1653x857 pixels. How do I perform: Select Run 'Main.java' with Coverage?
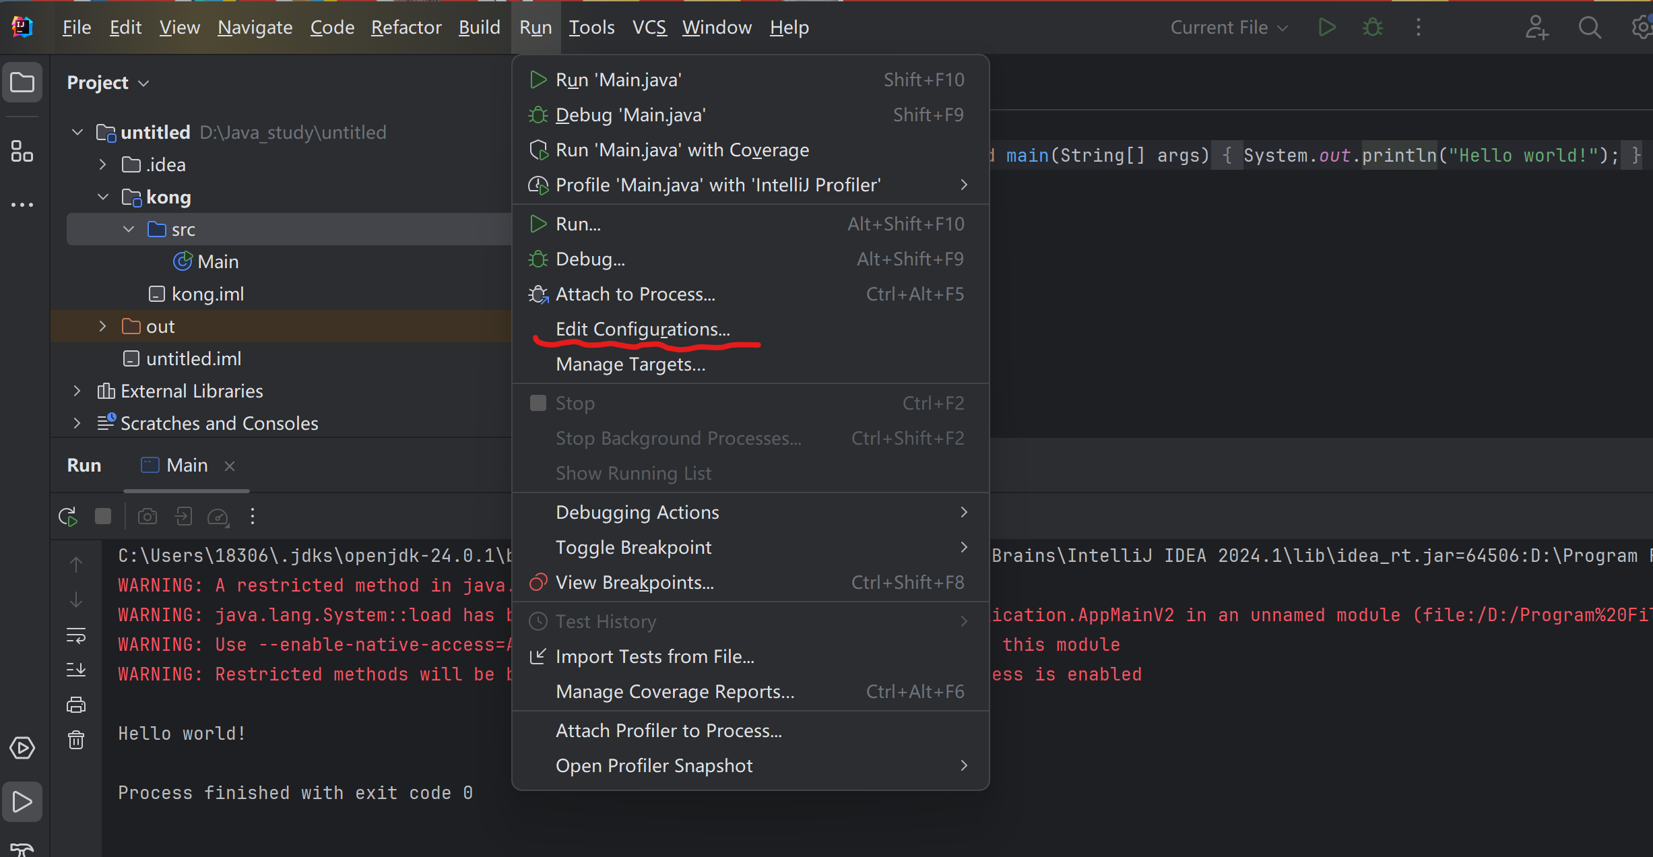pos(750,150)
